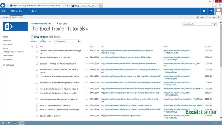
Task: Click the Share icon in the ribbon bar
Action: click(x=198, y=17)
